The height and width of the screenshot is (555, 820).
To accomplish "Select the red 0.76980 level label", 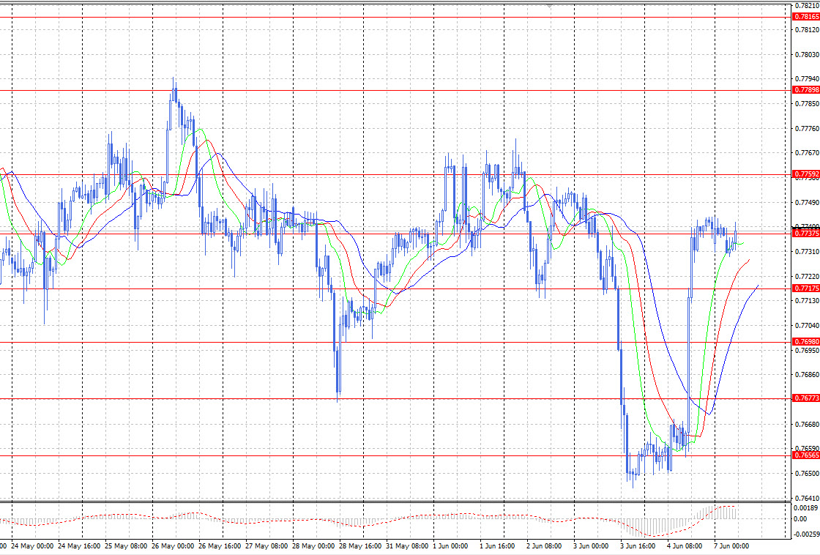I will (x=806, y=342).
